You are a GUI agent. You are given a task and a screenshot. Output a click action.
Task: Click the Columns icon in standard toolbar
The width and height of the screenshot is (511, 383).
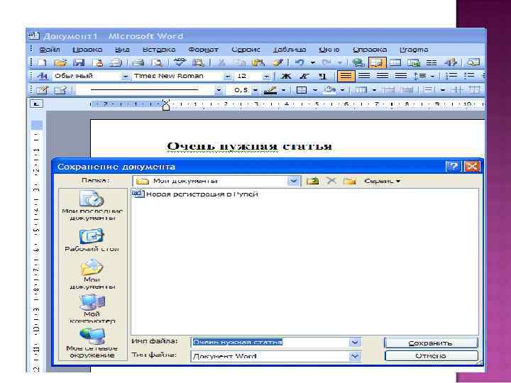(x=432, y=62)
